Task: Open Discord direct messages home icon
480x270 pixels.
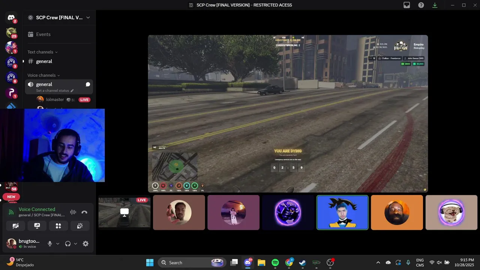Action: coord(11,18)
